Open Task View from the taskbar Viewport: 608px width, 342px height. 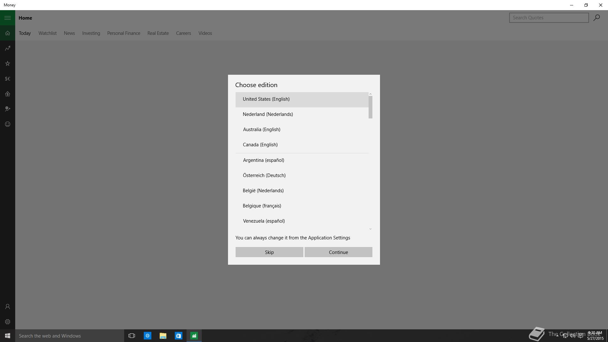132,336
